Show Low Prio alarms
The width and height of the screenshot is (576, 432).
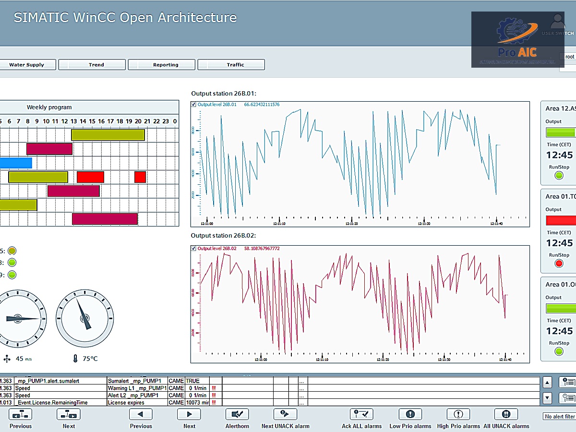(410, 414)
